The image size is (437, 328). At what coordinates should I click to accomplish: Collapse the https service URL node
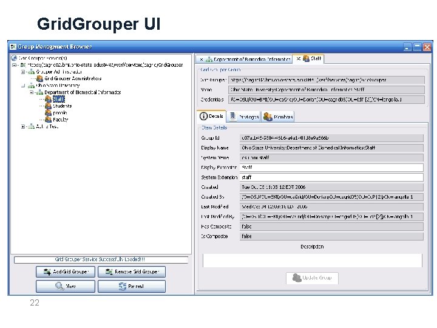tap(14, 65)
